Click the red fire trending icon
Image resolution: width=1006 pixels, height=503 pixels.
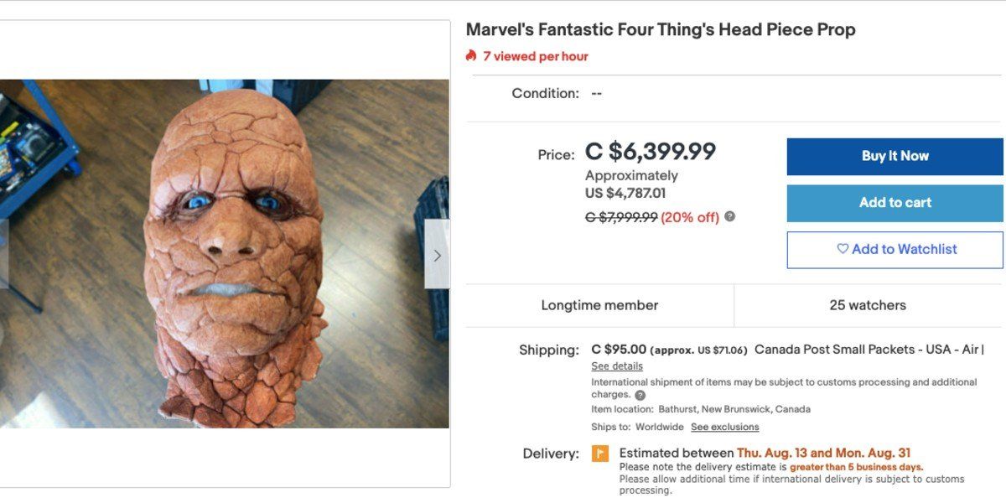pyautogui.click(x=472, y=56)
